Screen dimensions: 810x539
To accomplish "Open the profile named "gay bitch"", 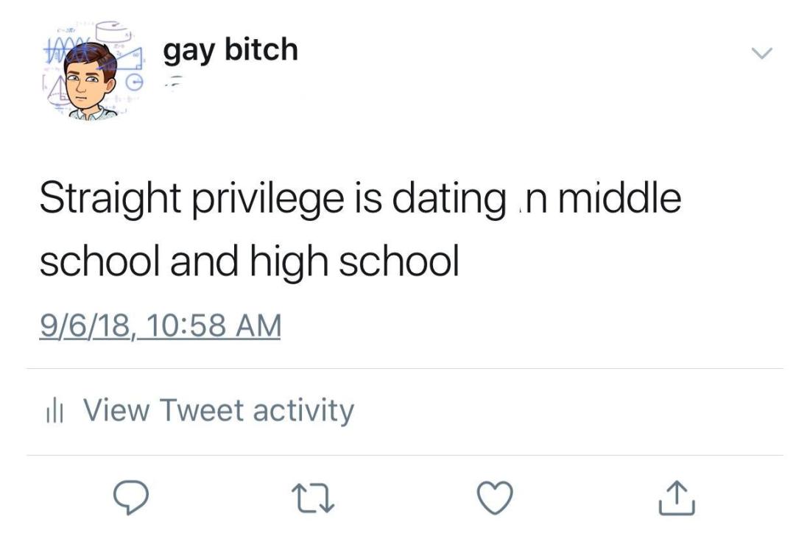I will click(x=230, y=50).
